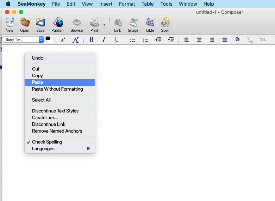
Task: Insert a table with the Table icon
Action: pyautogui.click(x=150, y=22)
